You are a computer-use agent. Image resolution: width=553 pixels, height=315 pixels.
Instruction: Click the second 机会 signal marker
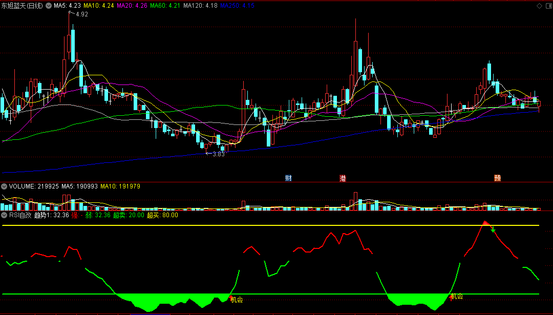(x=457, y=296)
